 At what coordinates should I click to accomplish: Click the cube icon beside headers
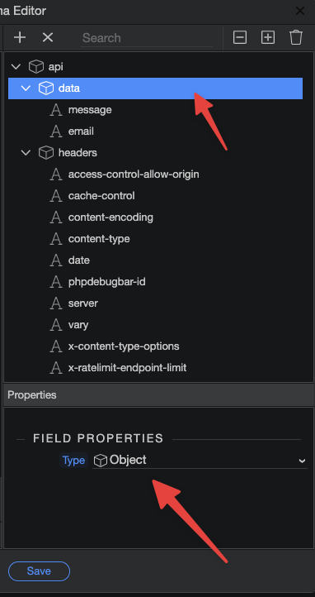[x=46, y=153]
